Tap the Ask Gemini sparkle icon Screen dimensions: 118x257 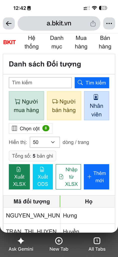(x=21, y=241)
